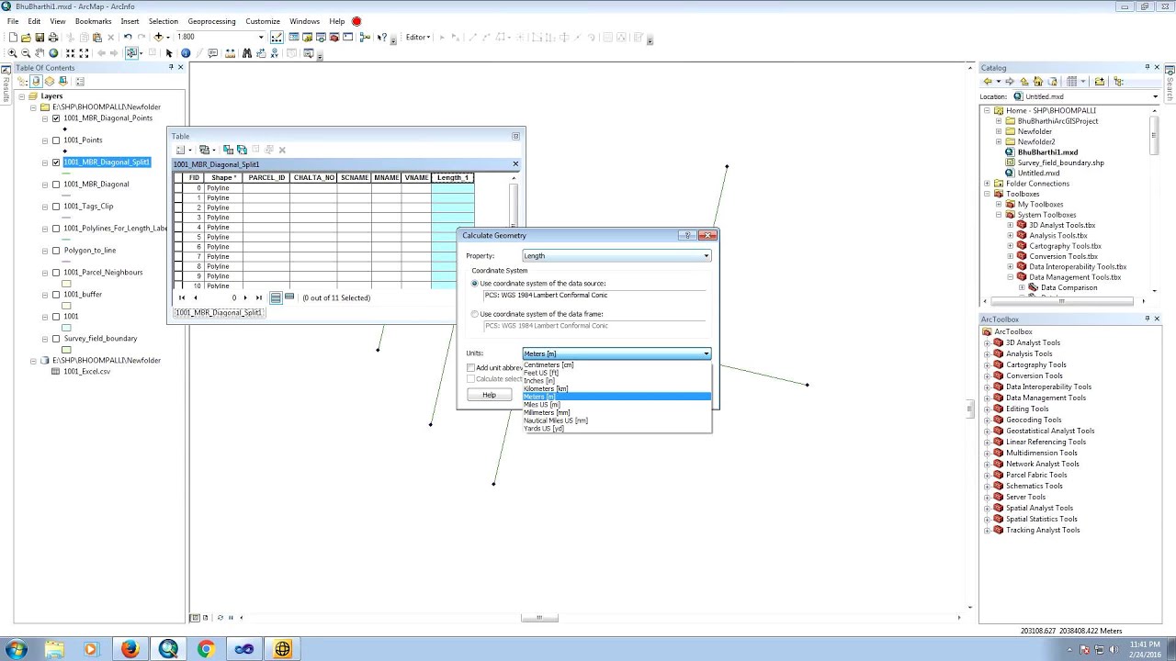Turn on the 1001_Tags_Clip layer

pos(56,207)
